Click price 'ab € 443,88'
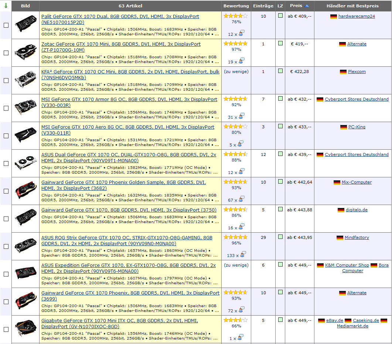Viewport: 392px width, 344px height. [300, 210]
